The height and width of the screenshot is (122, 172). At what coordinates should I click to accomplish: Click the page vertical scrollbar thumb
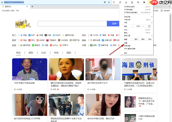coord(170,28)
